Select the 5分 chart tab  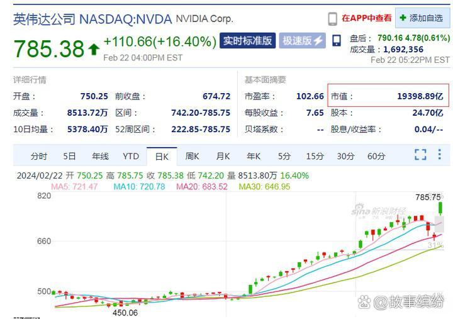point(284,156)
